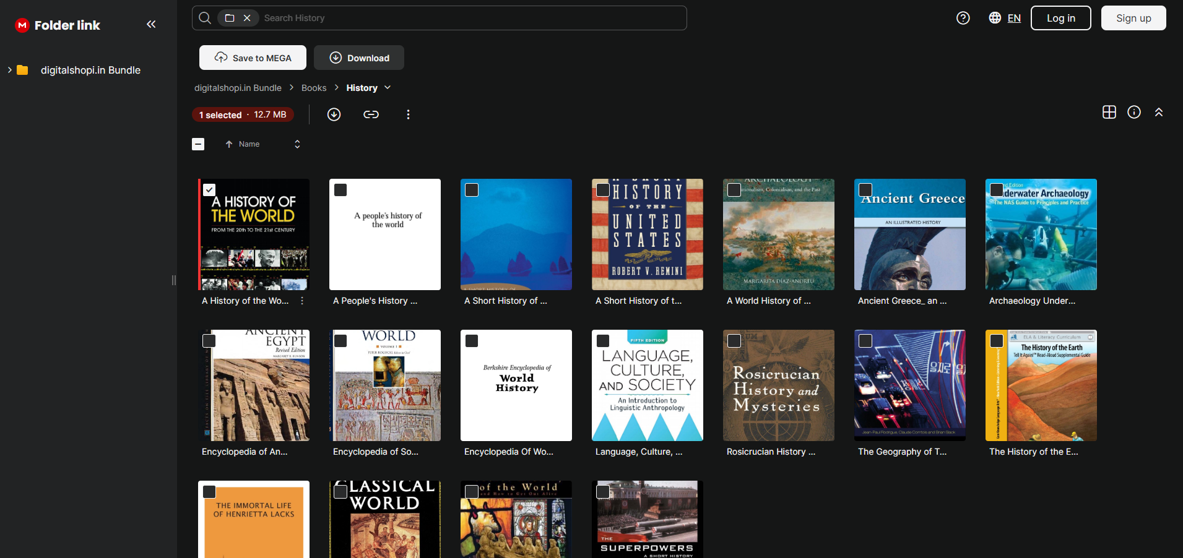Click the sidebar resize handle
The width and height of the screenshot is (1183, 558).
click(174, 280)
